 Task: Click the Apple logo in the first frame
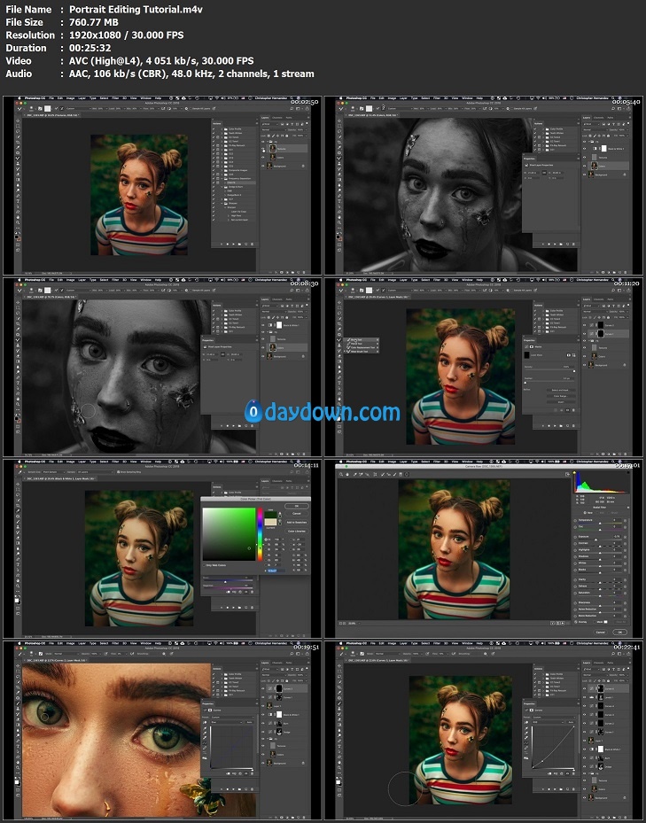pos(19,99)
